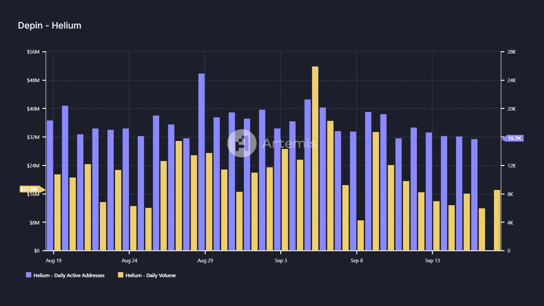Click the "$0" volume axis label

[x=36, y=251]
